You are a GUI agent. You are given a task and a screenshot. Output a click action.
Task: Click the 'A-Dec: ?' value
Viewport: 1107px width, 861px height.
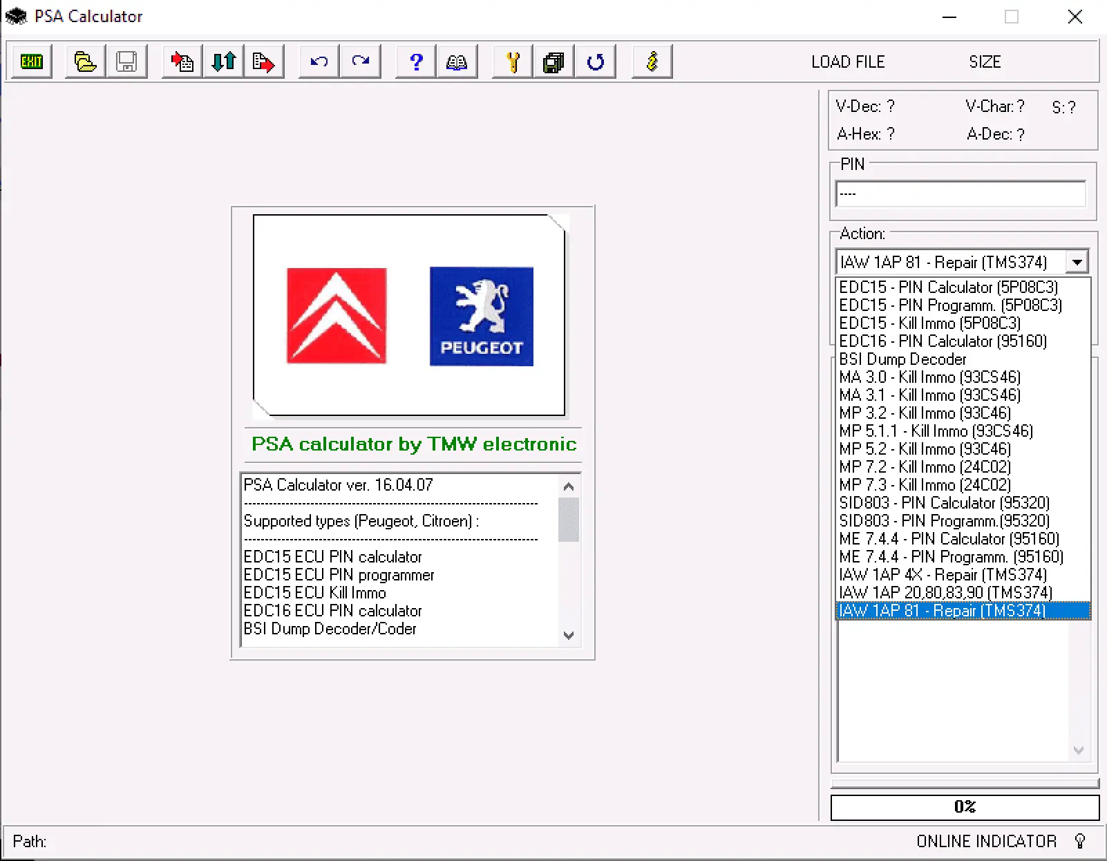click(996, 134)
